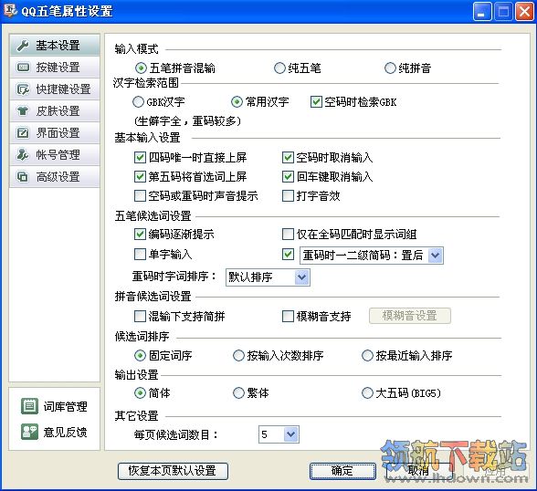The height and width of the screenshot is (491, 537).
Task: Select 大五码(BIG5) output option
Action: [367, 392]
